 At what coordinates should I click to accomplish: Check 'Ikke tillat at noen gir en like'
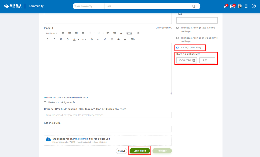coord(177,38)
